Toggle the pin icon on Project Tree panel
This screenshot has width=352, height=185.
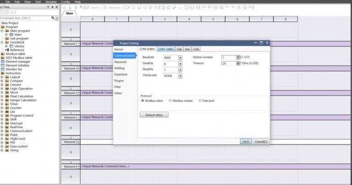[52, 7]
